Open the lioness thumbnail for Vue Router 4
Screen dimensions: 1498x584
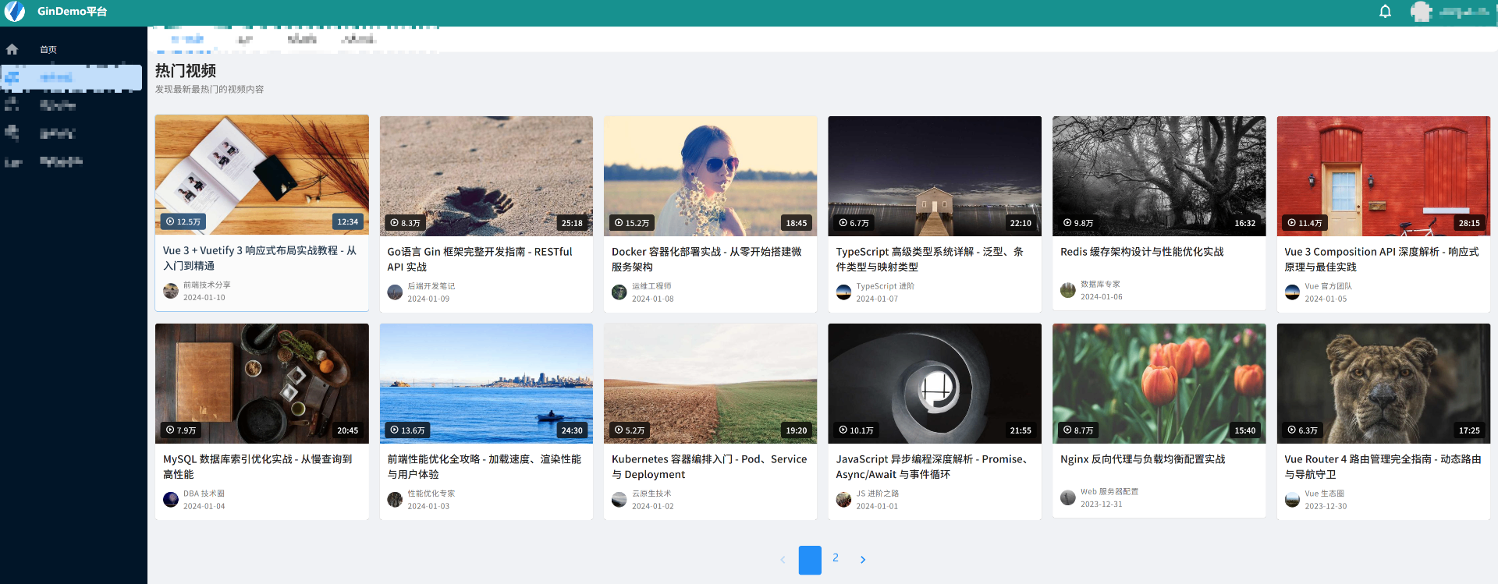[x=1383, y=383]
